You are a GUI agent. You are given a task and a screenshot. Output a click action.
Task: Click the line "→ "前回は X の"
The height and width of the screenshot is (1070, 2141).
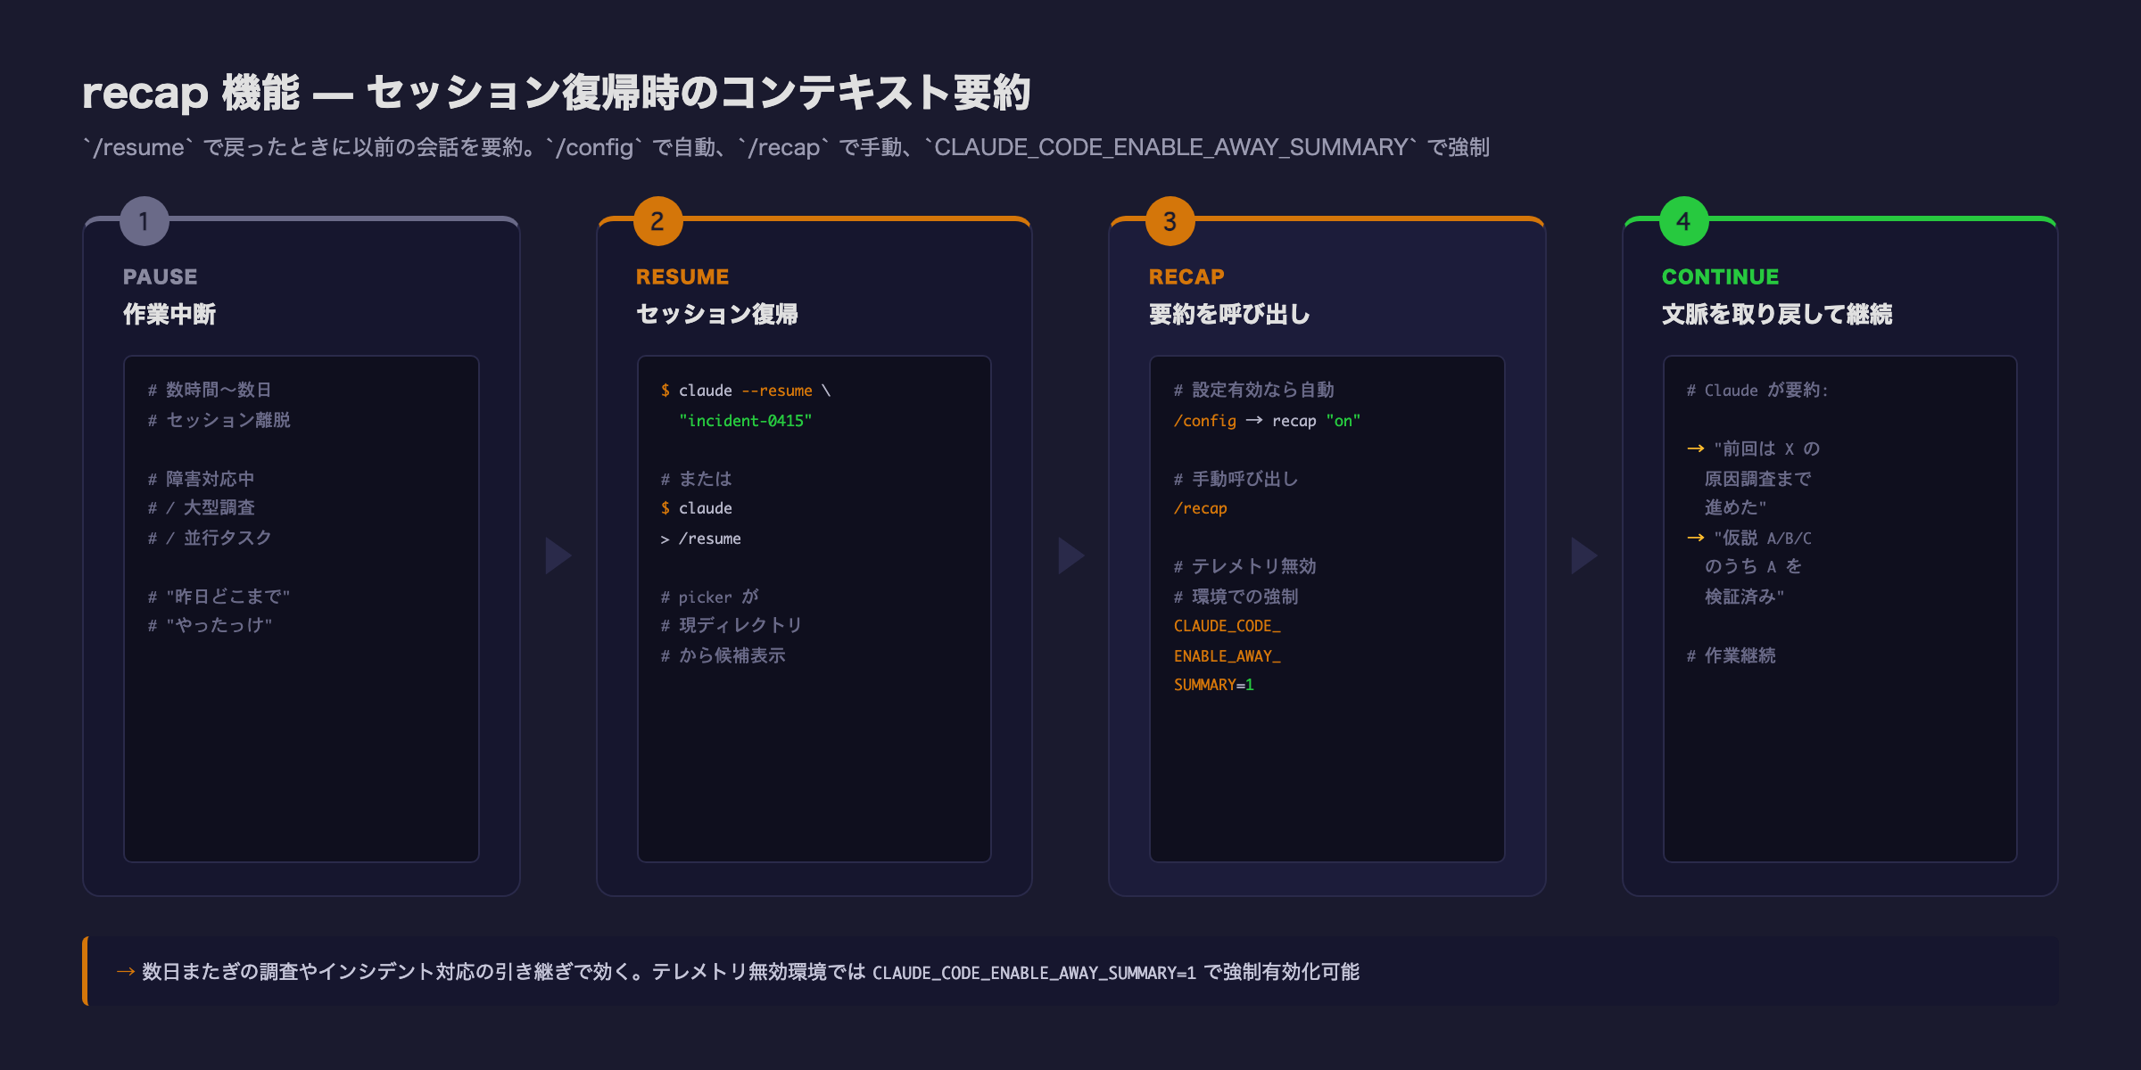tap(1753, 449)
